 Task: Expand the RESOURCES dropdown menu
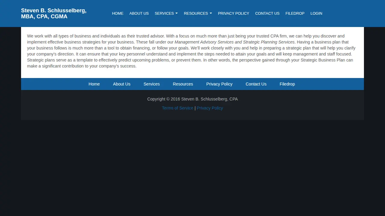[x=198, y=13]
